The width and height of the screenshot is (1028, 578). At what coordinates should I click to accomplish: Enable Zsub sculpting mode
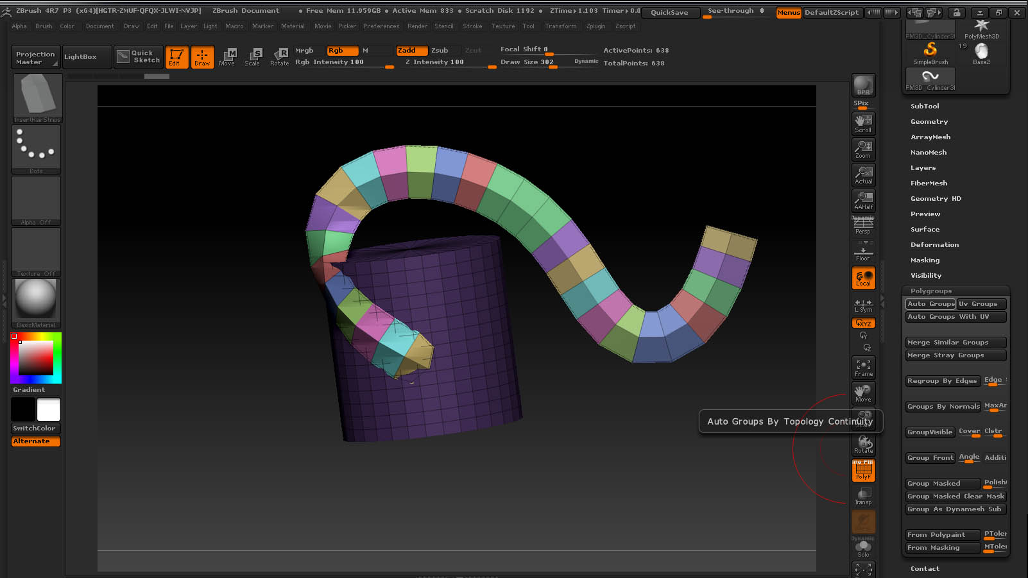click(440, 50)
